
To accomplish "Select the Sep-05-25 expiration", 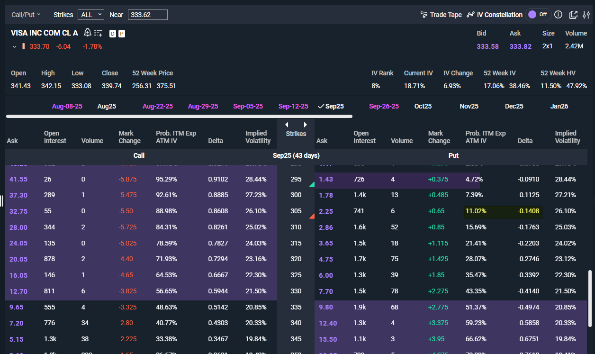I will (x=248, y=106).
